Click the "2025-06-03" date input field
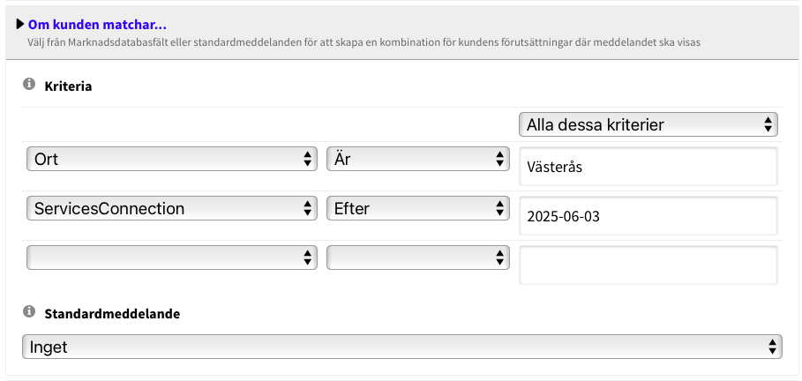This screenshot has height=381, width=802. (x=648, y=216)
